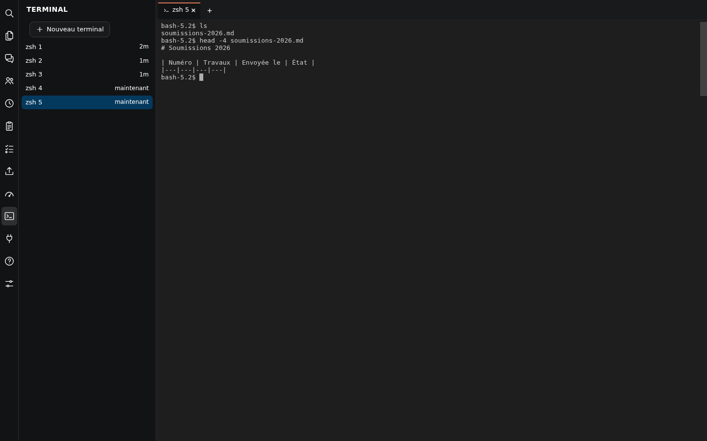Click the soumissions-2026.md filename in output
The width and height of the screenshot is (707, 441).
pyautogui.click(x=197, y=33)
